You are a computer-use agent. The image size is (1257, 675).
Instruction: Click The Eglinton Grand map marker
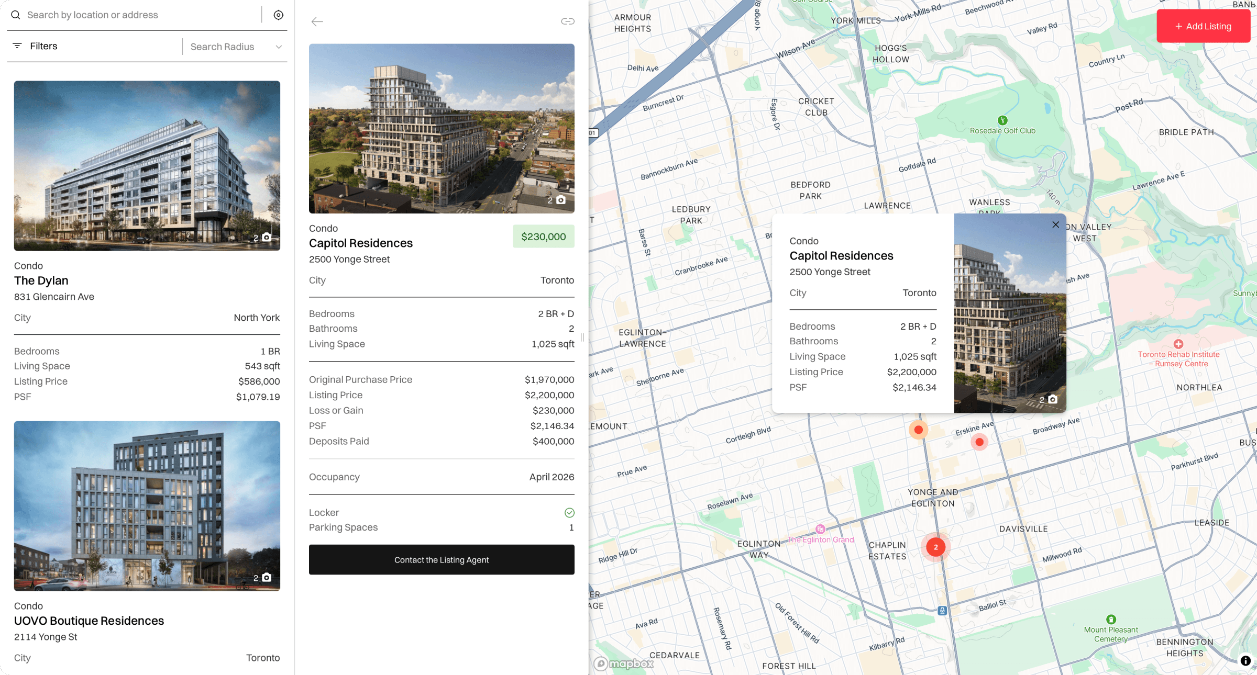coord(821,530)
